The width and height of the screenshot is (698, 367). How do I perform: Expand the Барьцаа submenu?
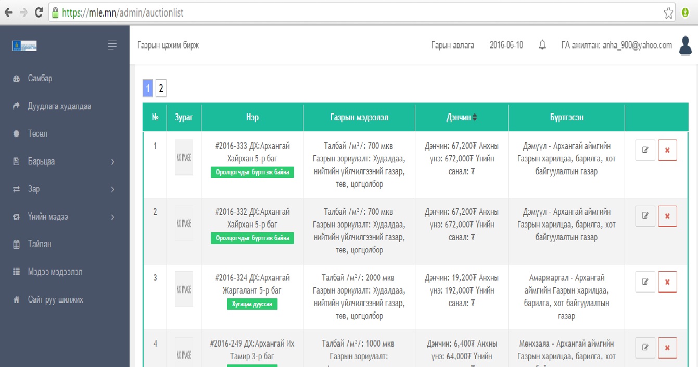[65, 161]
